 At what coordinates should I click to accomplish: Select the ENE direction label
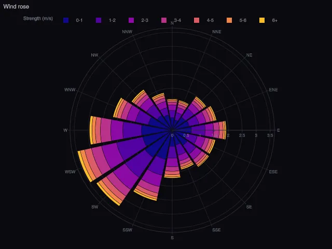273,90
